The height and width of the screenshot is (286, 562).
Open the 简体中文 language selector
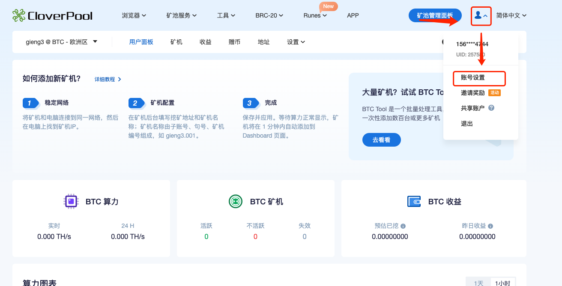511,15
